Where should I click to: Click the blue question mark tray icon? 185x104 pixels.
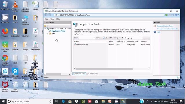coord(141,101)
